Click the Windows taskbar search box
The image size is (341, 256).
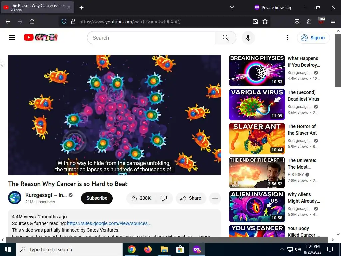[69, 249]
